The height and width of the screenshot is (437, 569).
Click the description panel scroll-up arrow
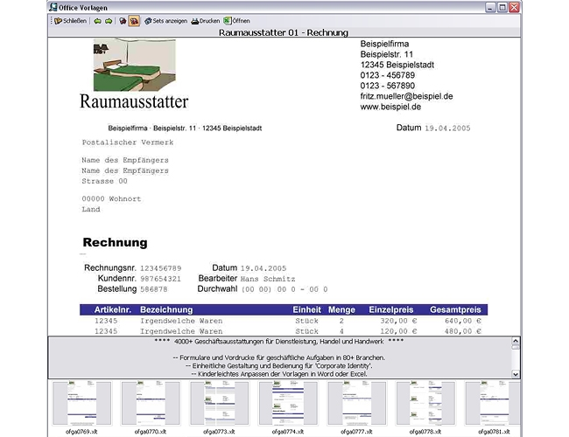click(x=516, y=341)
